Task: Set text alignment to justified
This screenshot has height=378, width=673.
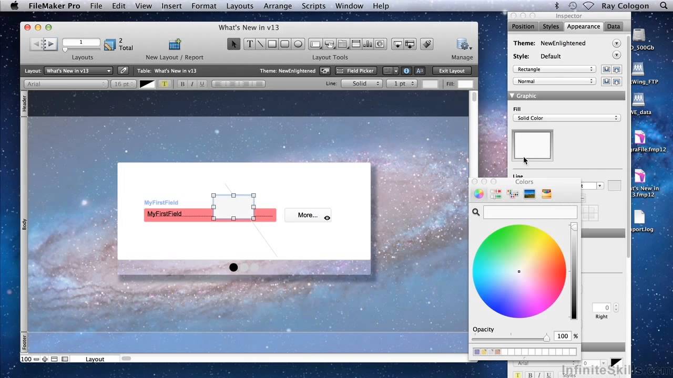Action: click(258, 84)
